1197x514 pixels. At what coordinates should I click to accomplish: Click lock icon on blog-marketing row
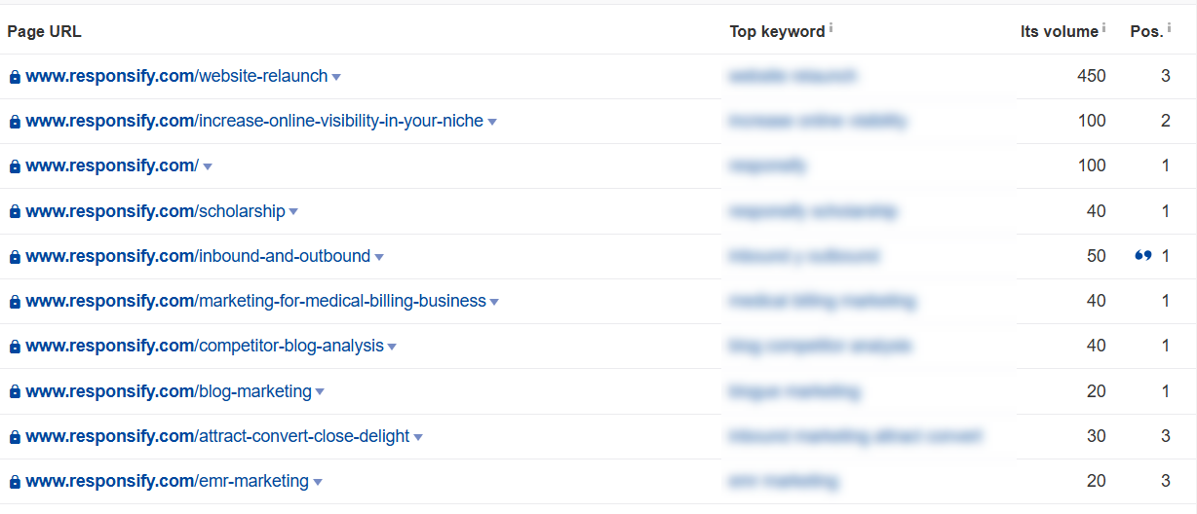pyautogui.click(x=15, y=392)
